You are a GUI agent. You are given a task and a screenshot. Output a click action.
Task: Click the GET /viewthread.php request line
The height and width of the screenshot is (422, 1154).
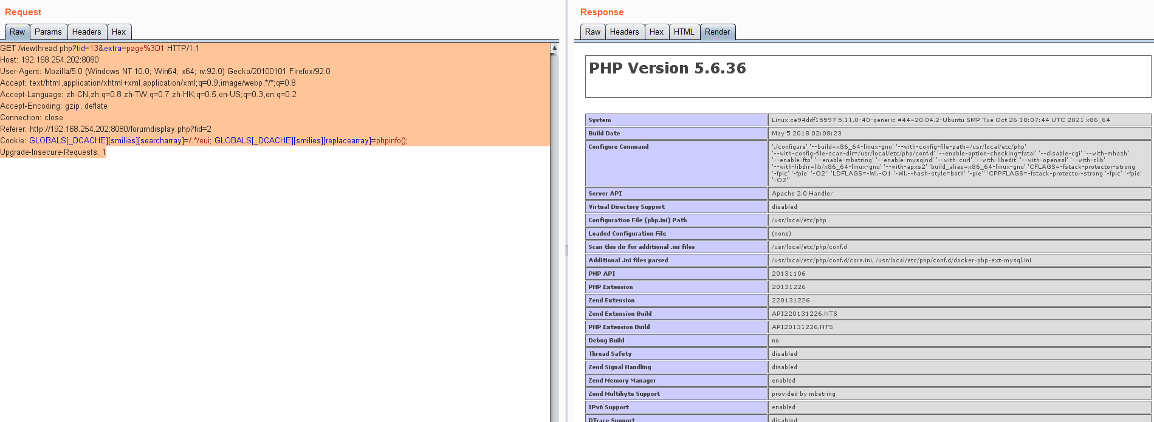pyautogui.click(x=100, y=49)
